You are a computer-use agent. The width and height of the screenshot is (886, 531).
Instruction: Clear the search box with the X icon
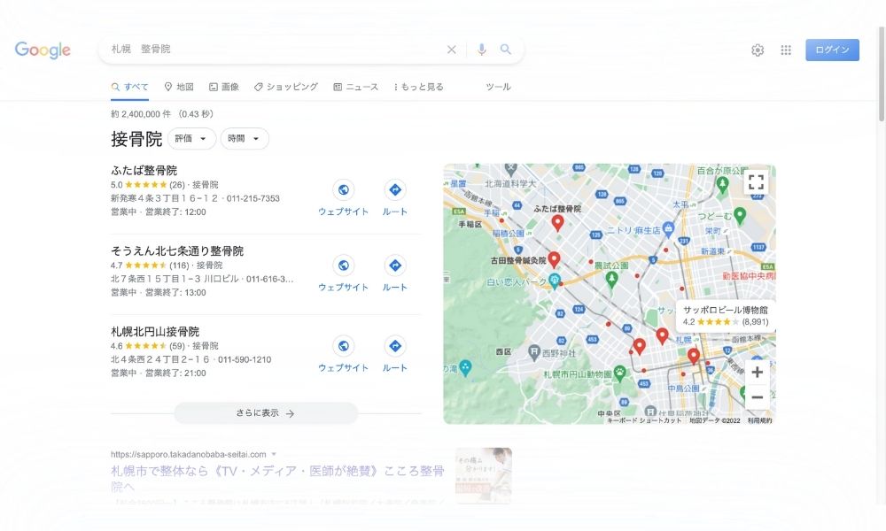point(452,50)
